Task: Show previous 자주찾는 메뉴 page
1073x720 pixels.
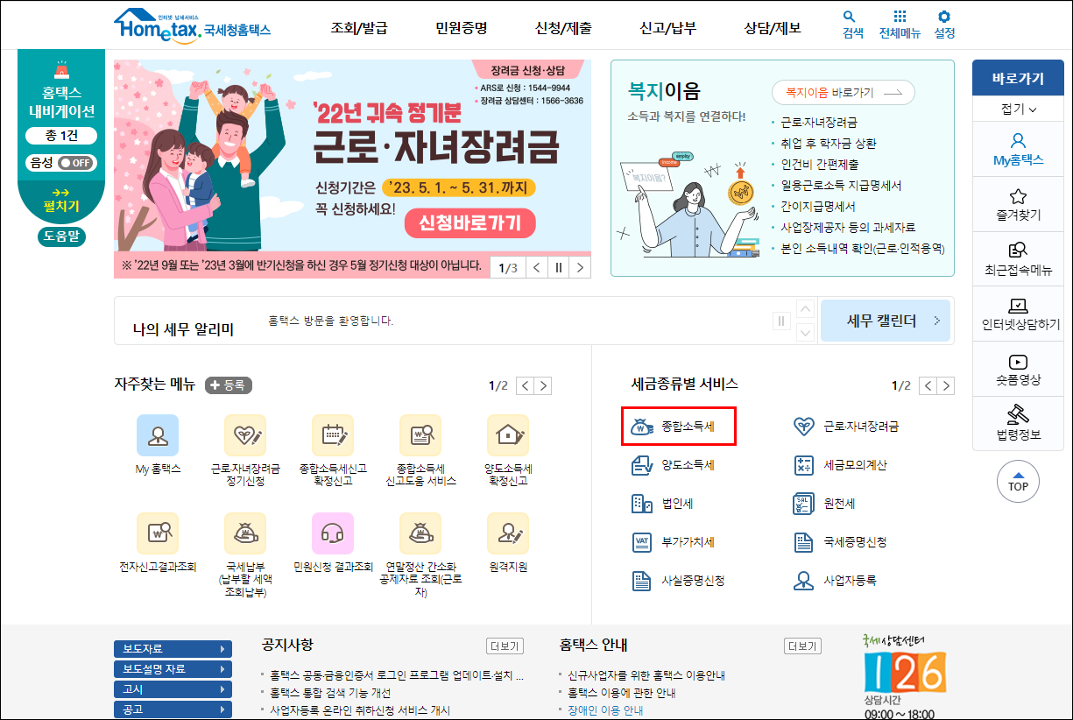Action: click(x=525, y=385)
